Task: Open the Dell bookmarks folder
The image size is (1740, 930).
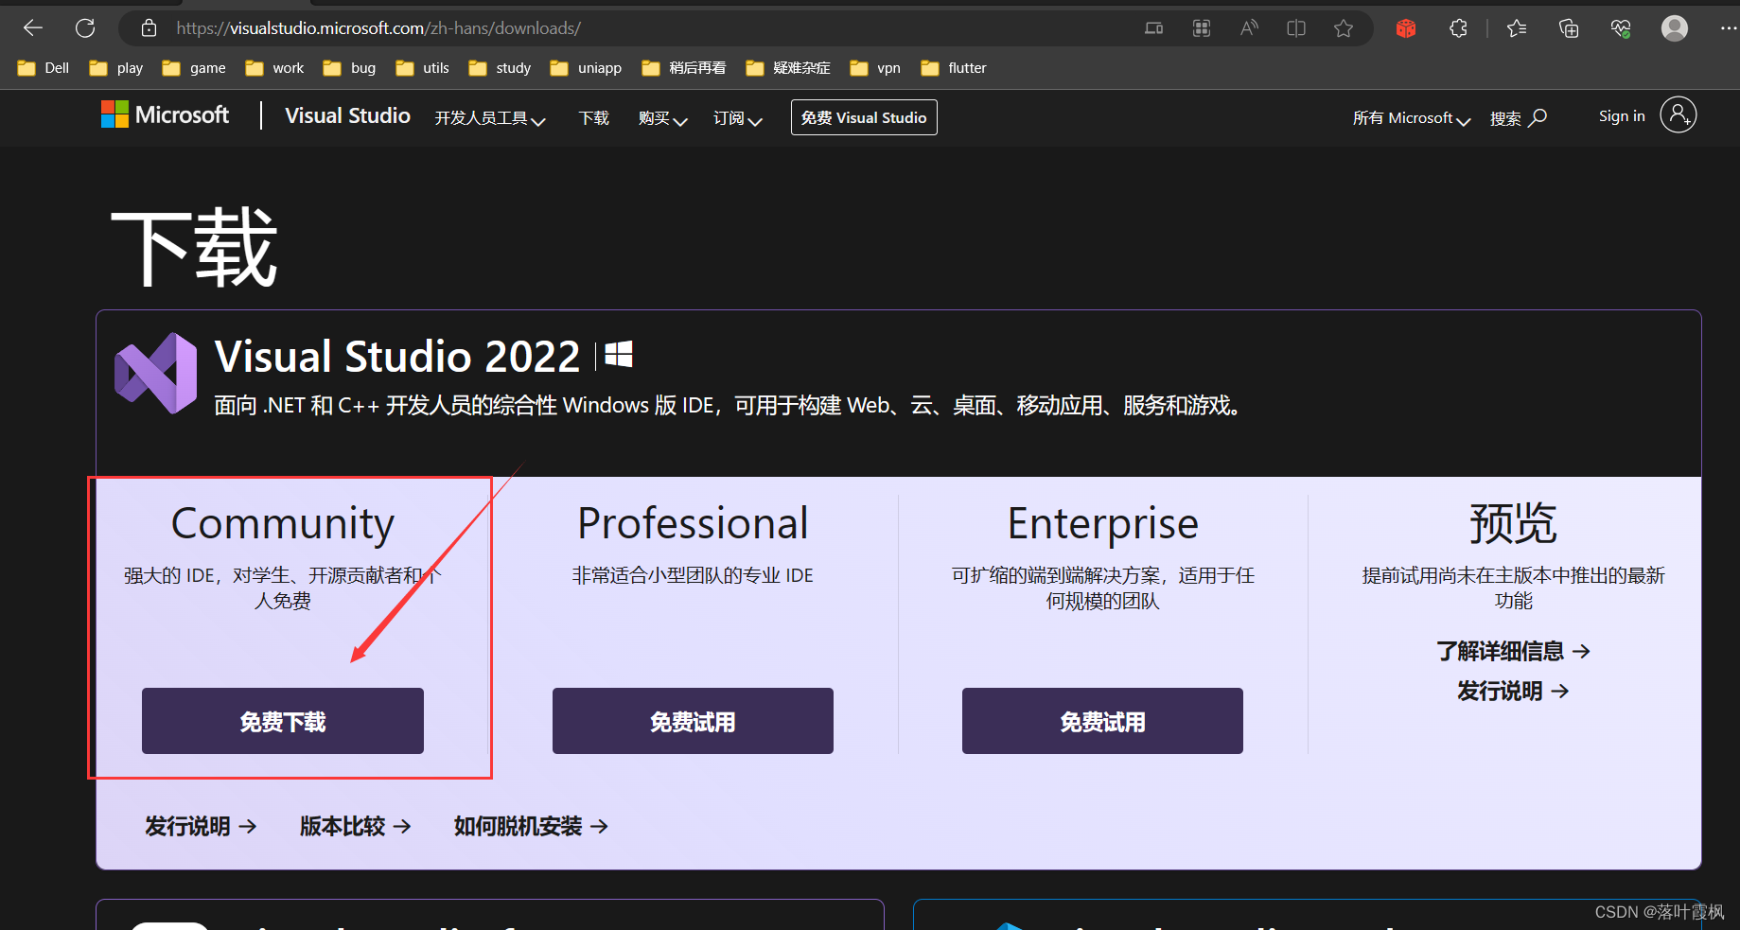Action: (44, 68)
